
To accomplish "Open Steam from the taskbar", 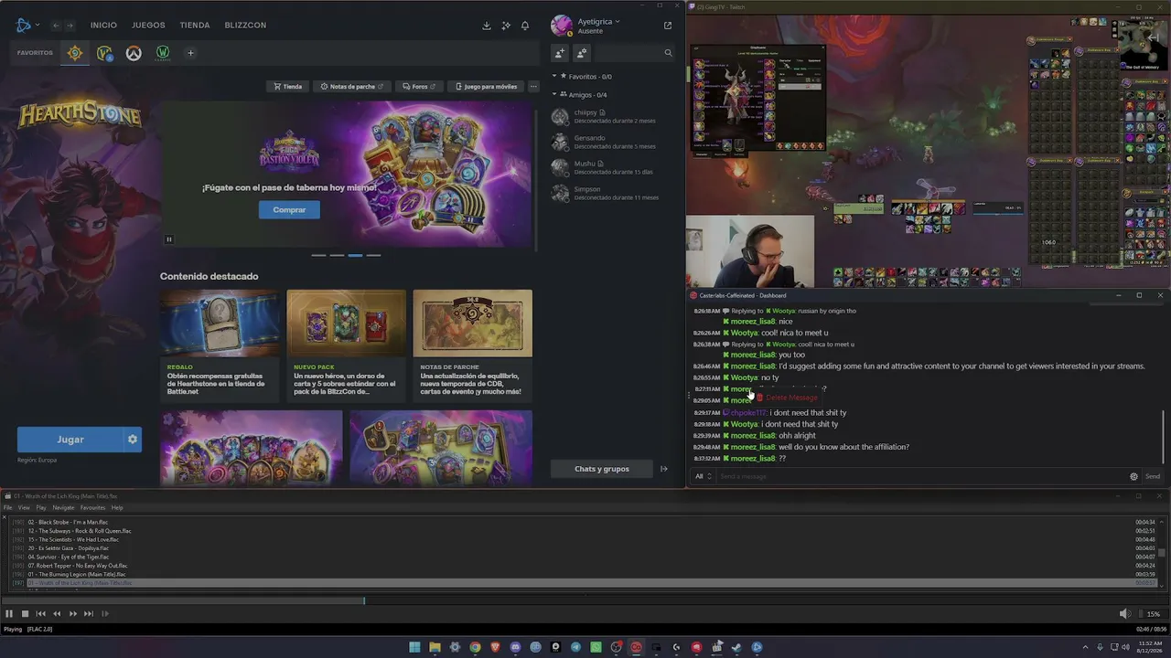I will 736,647.
